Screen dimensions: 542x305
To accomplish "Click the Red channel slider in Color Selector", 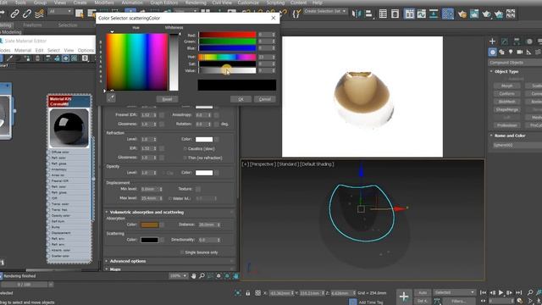I will [227, 35].
